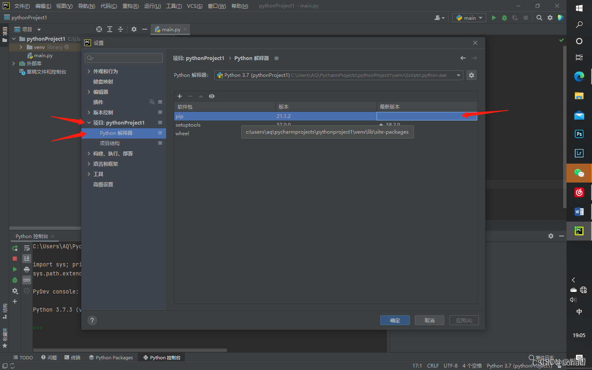Screen dimensions: 592x370
Task: Close the 设置 dialog
Action: tap(475, 43)
